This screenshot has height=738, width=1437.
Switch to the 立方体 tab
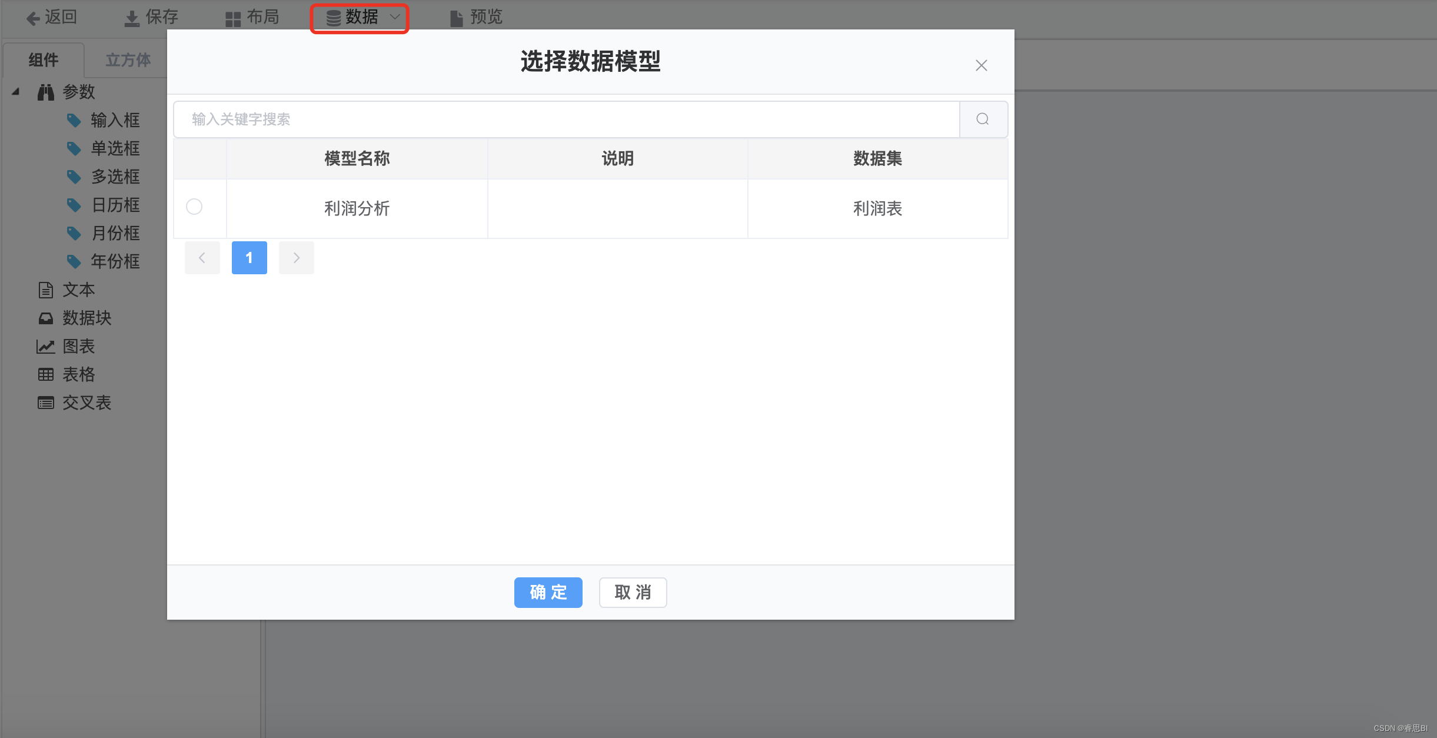point(128,59)
